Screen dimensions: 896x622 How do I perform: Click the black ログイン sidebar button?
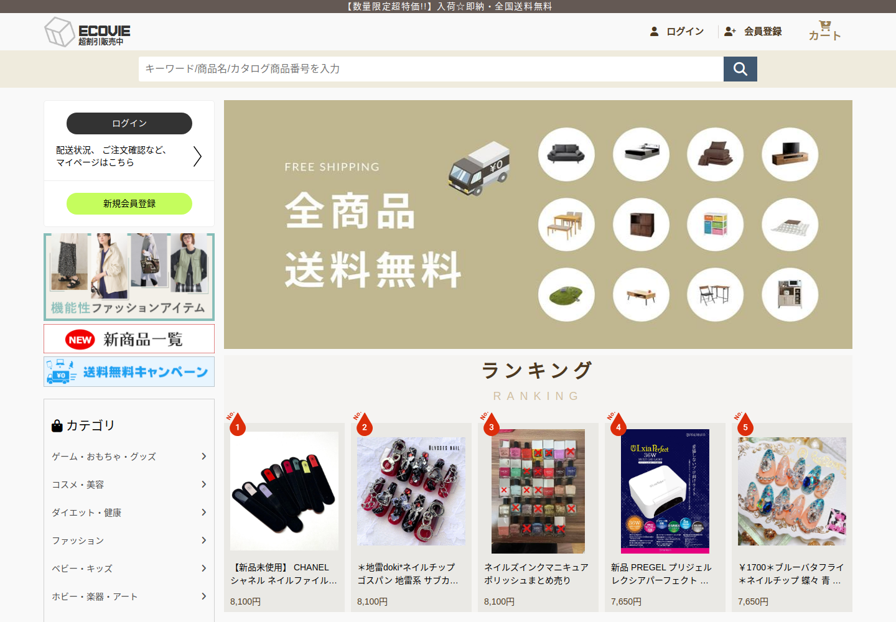(x=129, y=123)
